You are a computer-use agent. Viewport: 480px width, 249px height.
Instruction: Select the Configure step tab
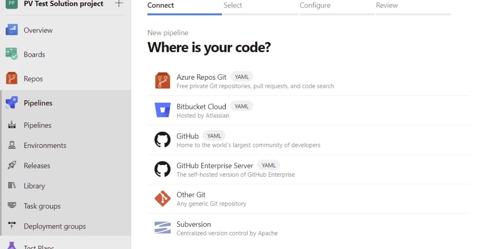tap(337, 7)
